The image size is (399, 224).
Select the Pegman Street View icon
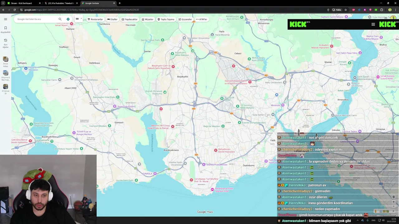(x=376, y=211)
